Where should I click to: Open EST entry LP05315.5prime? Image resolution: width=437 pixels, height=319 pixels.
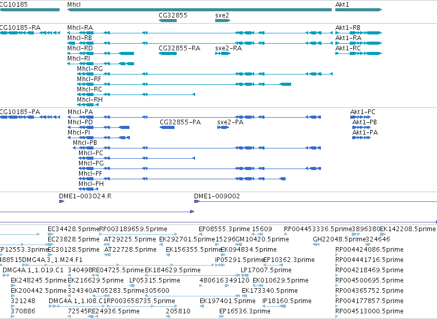coord(155,280)
